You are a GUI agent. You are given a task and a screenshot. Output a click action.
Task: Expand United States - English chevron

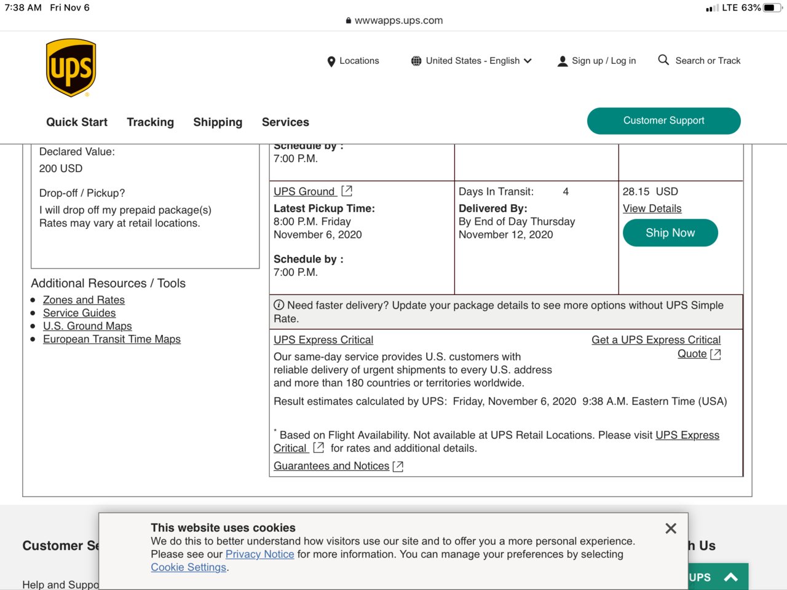pyautogui.click(x=528, y=61)
